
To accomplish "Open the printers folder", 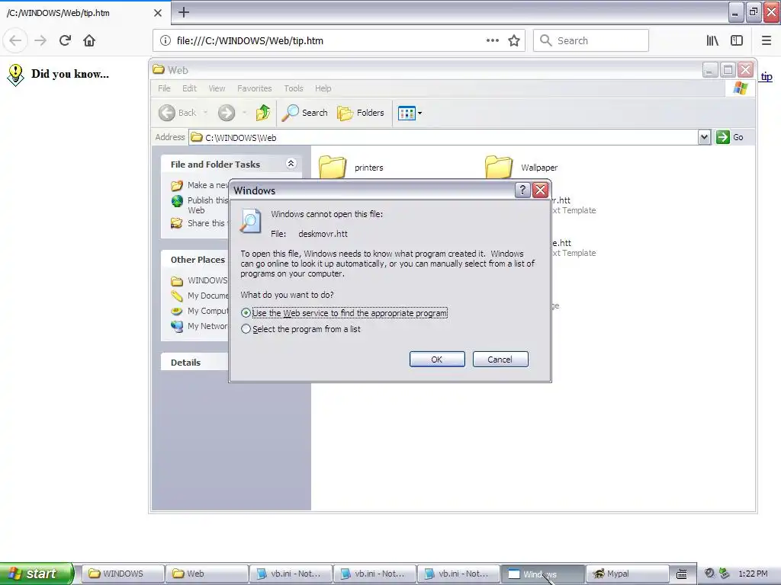I will point(351,167).
